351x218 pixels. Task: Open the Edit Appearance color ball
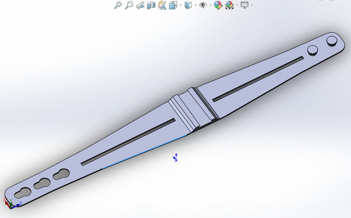point(218,5)
